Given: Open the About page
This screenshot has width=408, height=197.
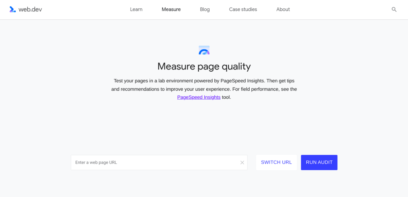Looking at the screenshot, I should [283, 9].
